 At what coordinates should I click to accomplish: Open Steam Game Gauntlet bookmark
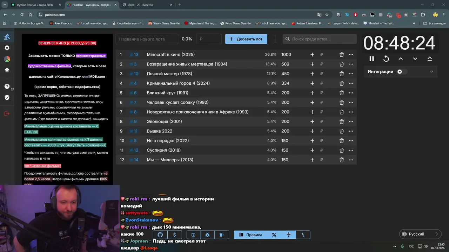click(164, 23)
